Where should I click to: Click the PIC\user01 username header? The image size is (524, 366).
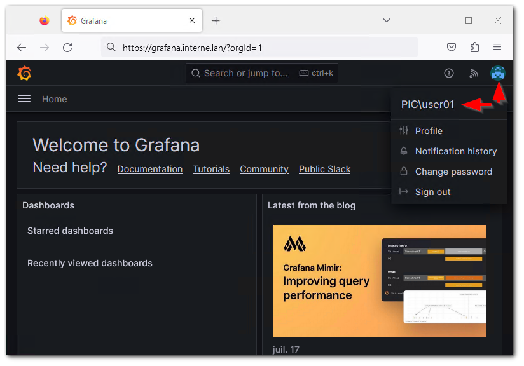[427, 104]
